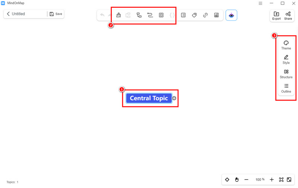
Task: Open the Theme panel
Action: [286, 45]
